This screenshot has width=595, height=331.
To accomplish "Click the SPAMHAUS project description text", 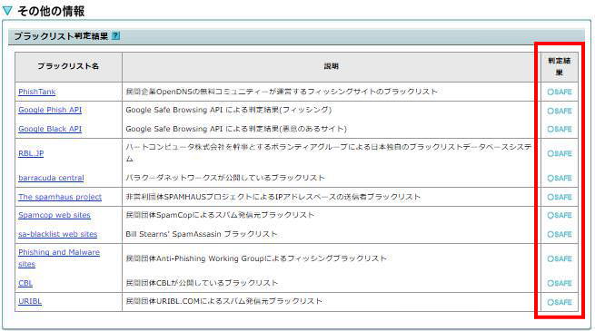I will coord(273,197).
